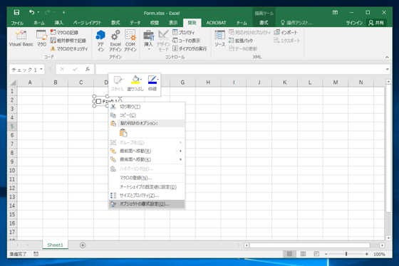
Task: Open the 書式 drawing tools tab
Action: [x=264, y=23]
